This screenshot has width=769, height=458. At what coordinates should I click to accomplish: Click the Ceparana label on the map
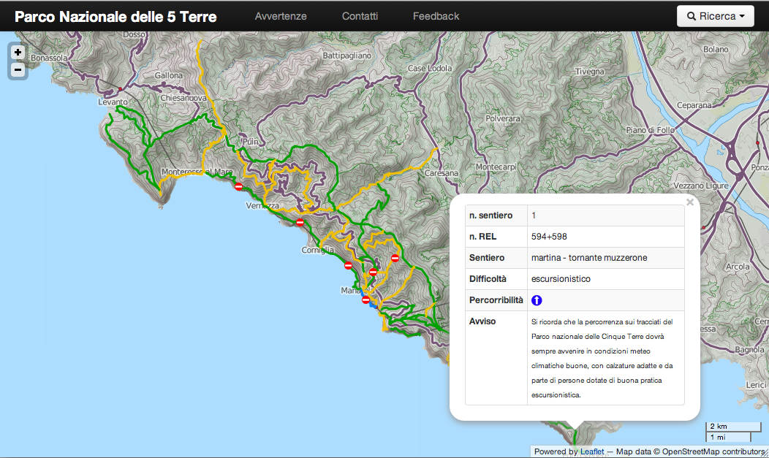[x=694, y=105]
